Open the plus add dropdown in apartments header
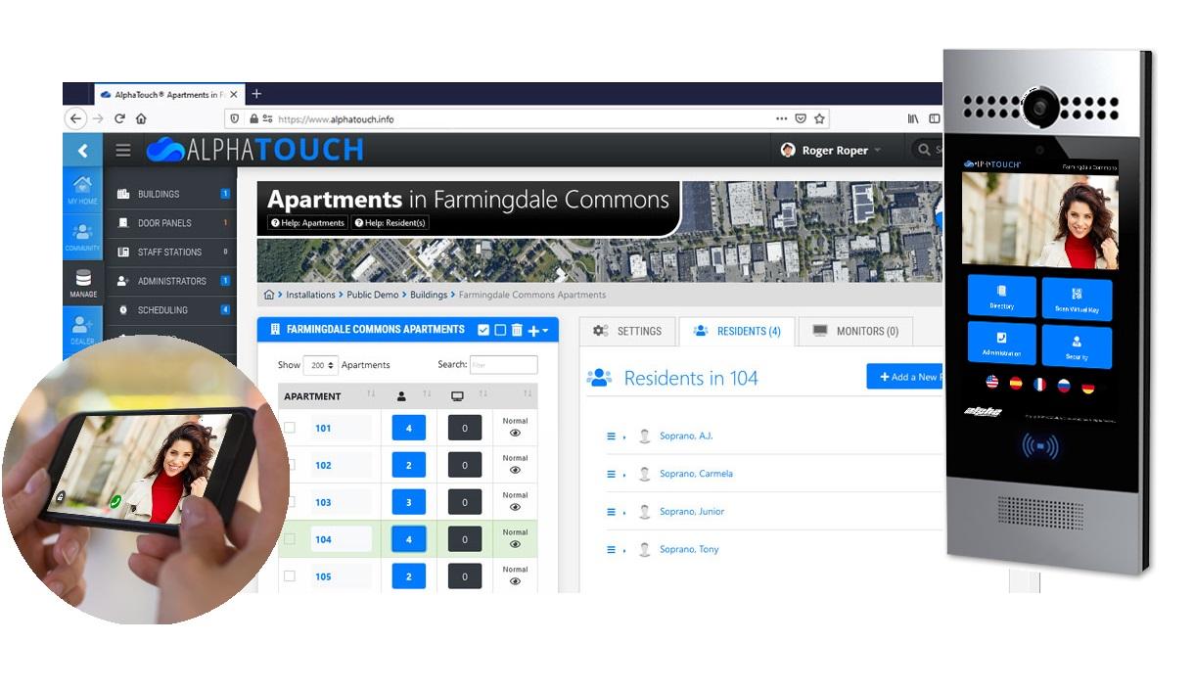Viewport: 1194px width, 689px height. (x=538, y=330)
